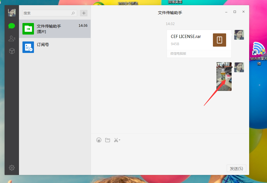The image size is (267, 183).
Task: Click the 发送(S) send button
Action: pos(236,168)
